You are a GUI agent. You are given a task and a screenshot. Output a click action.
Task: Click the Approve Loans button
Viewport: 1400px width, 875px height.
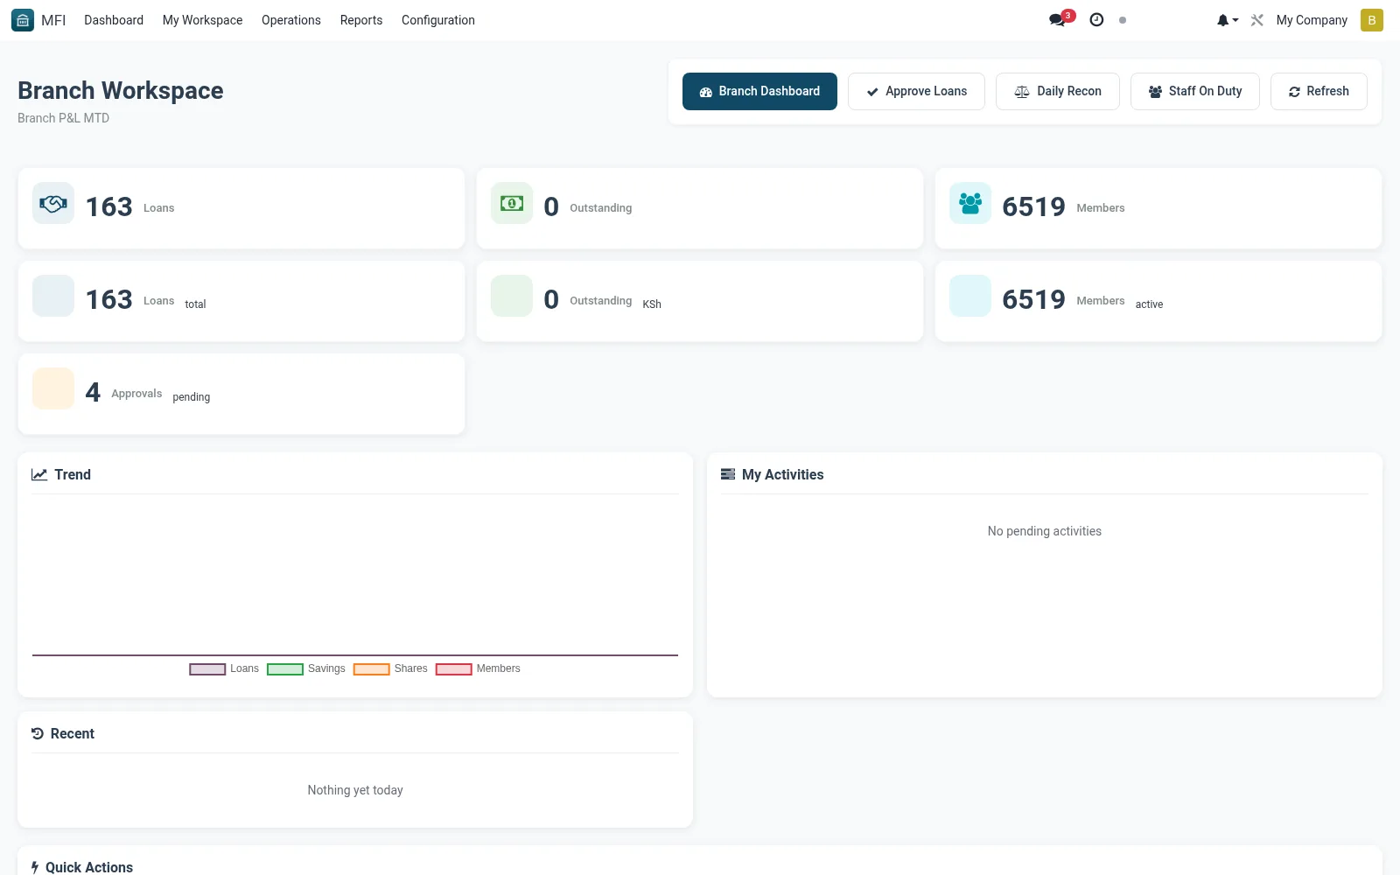click(x=916, y=91)
